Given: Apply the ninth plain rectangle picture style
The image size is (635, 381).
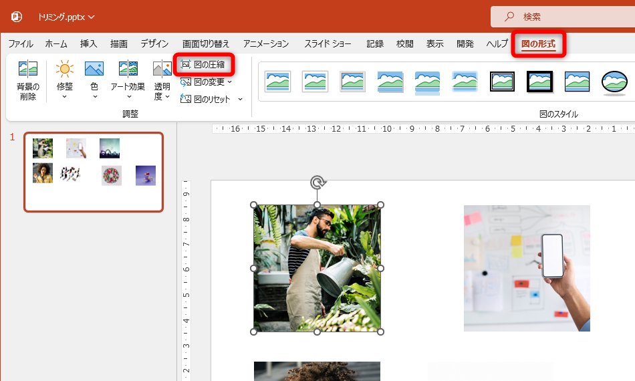Looking at the screenshot, I should [x=577, y=81].
